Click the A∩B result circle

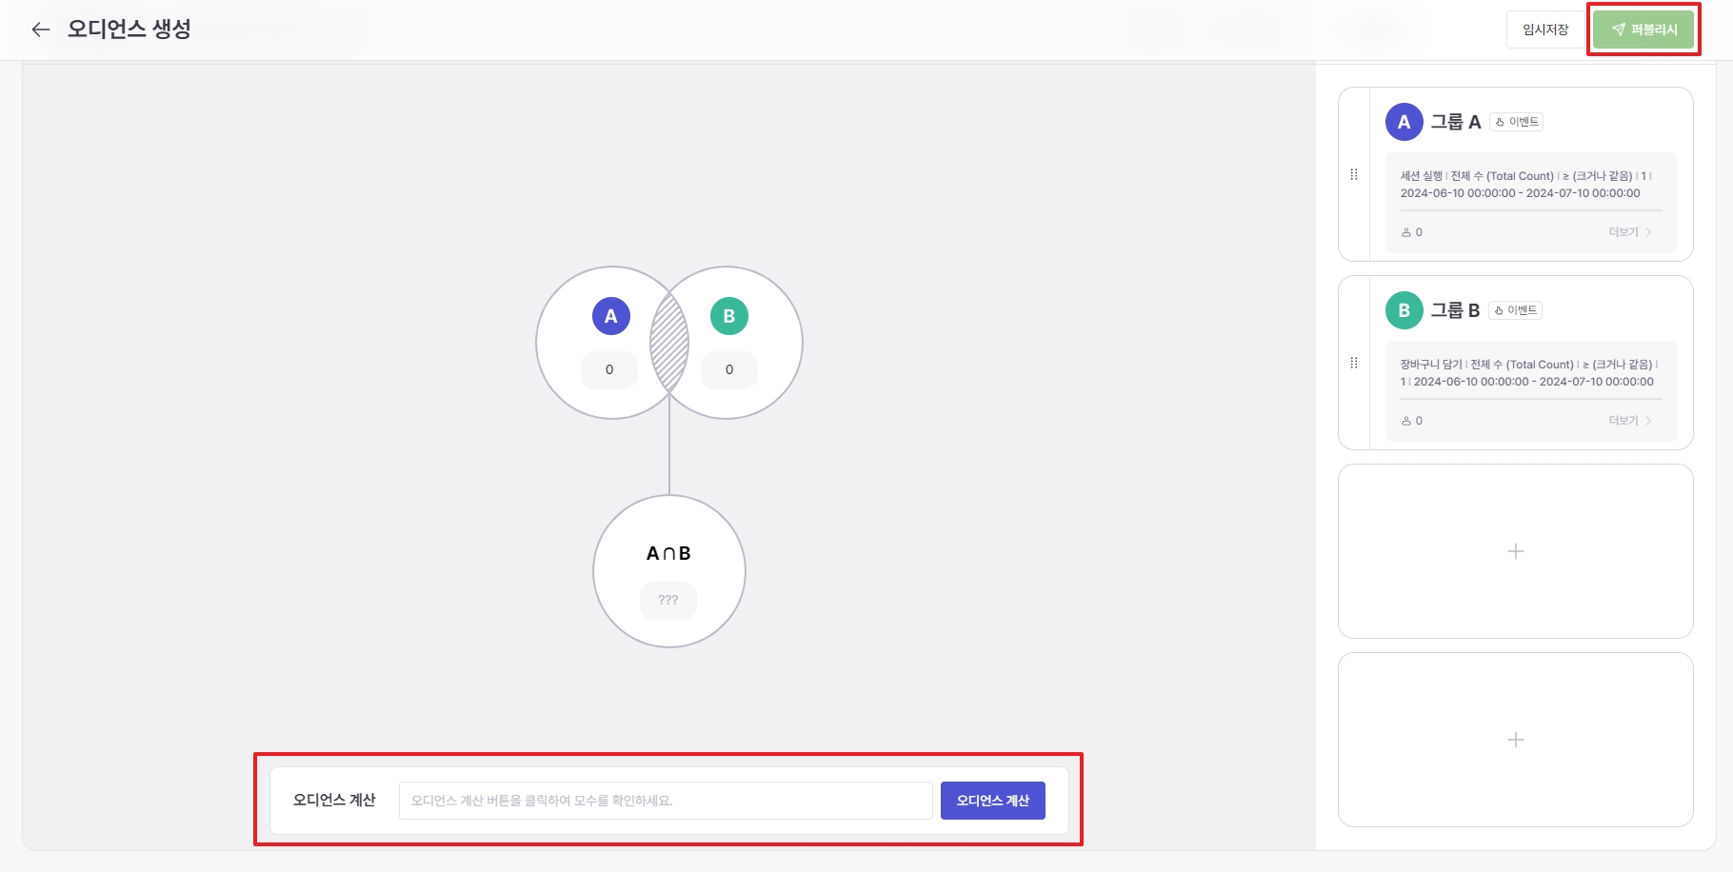669,571
